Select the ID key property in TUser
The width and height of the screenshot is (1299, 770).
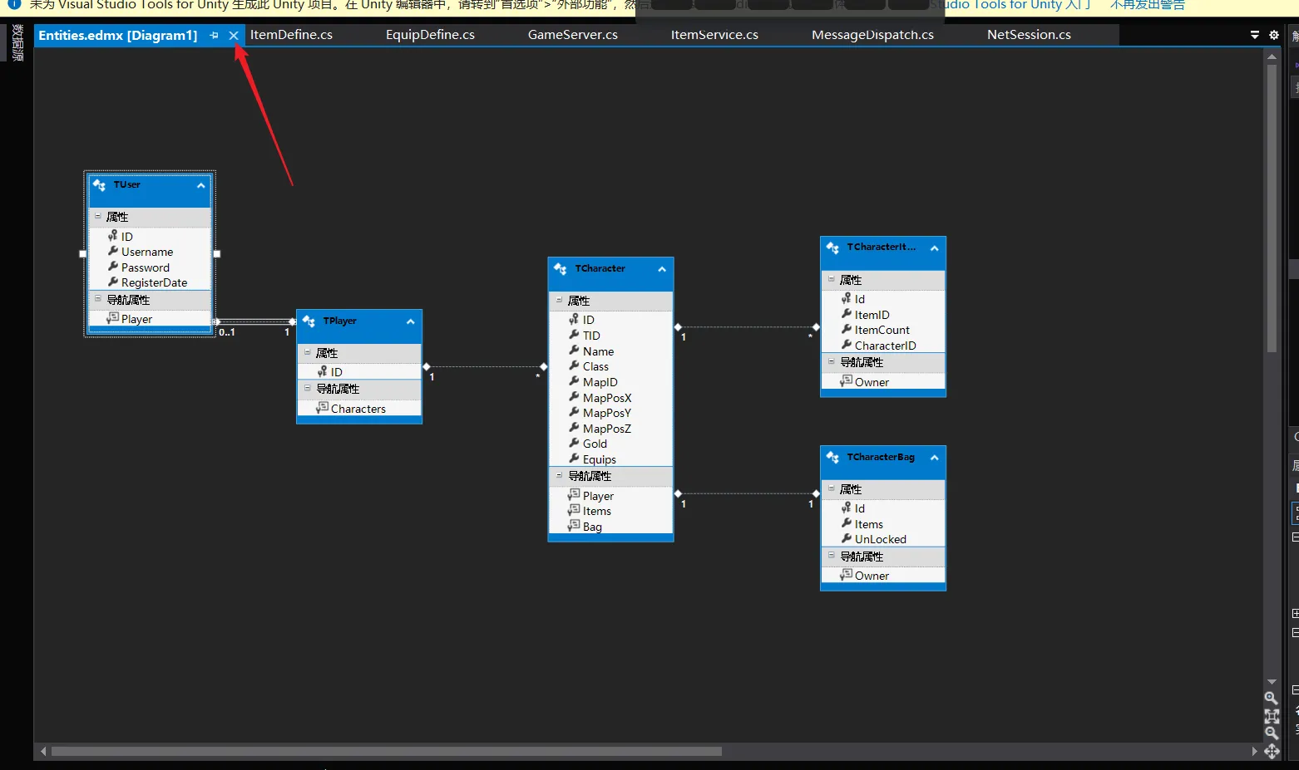126,237
